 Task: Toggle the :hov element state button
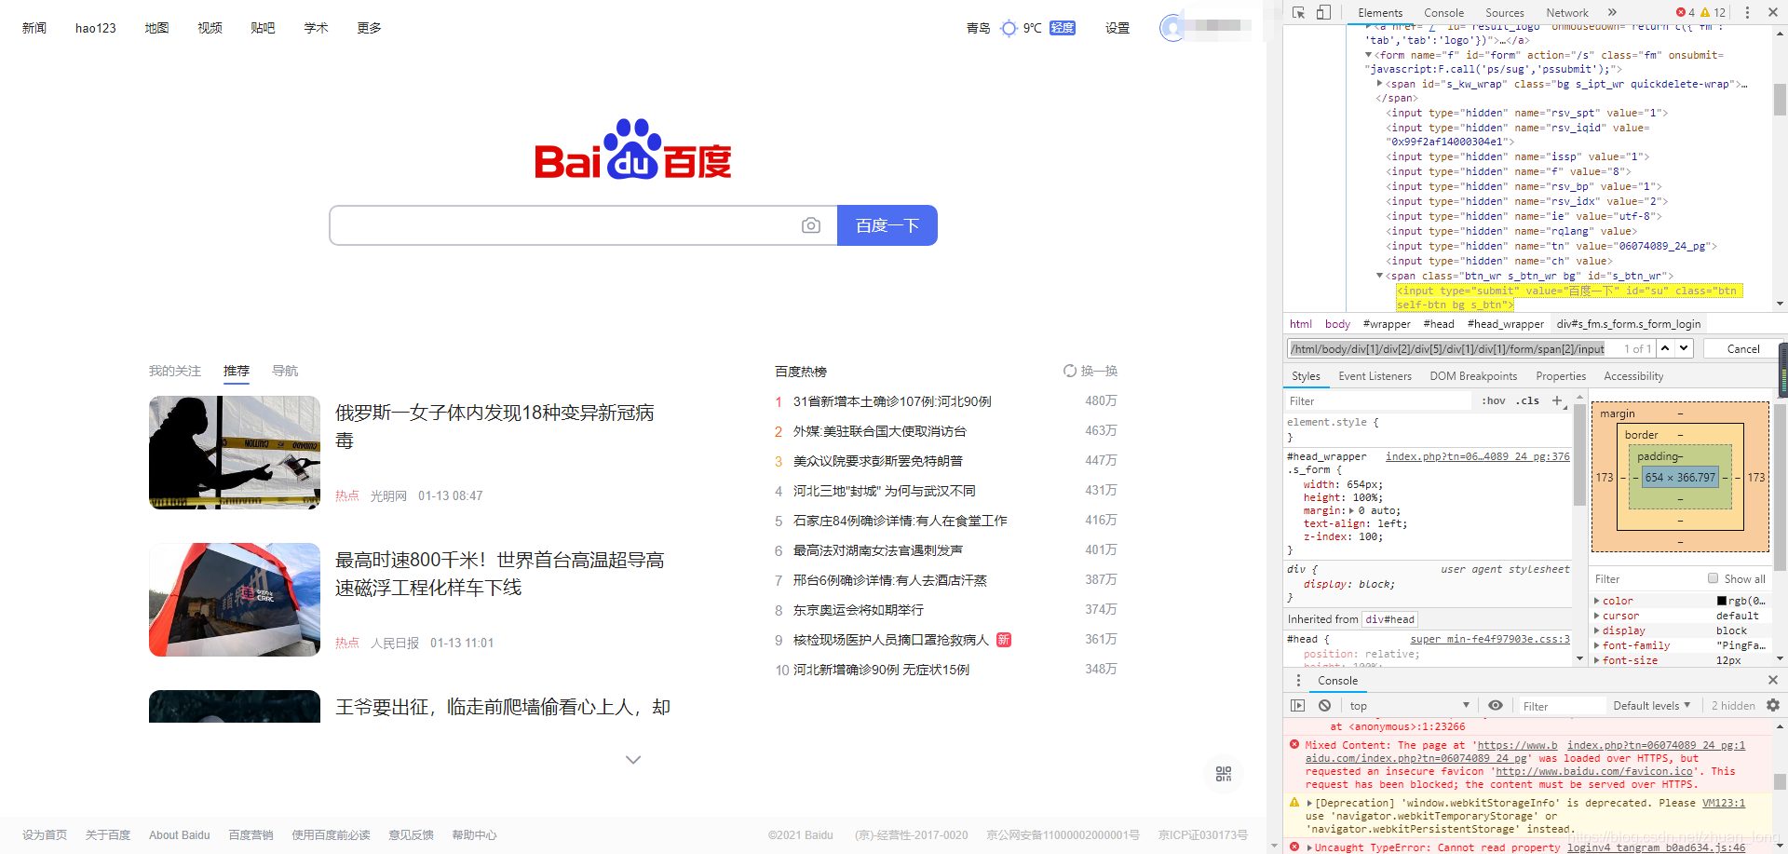point(1493,400)
